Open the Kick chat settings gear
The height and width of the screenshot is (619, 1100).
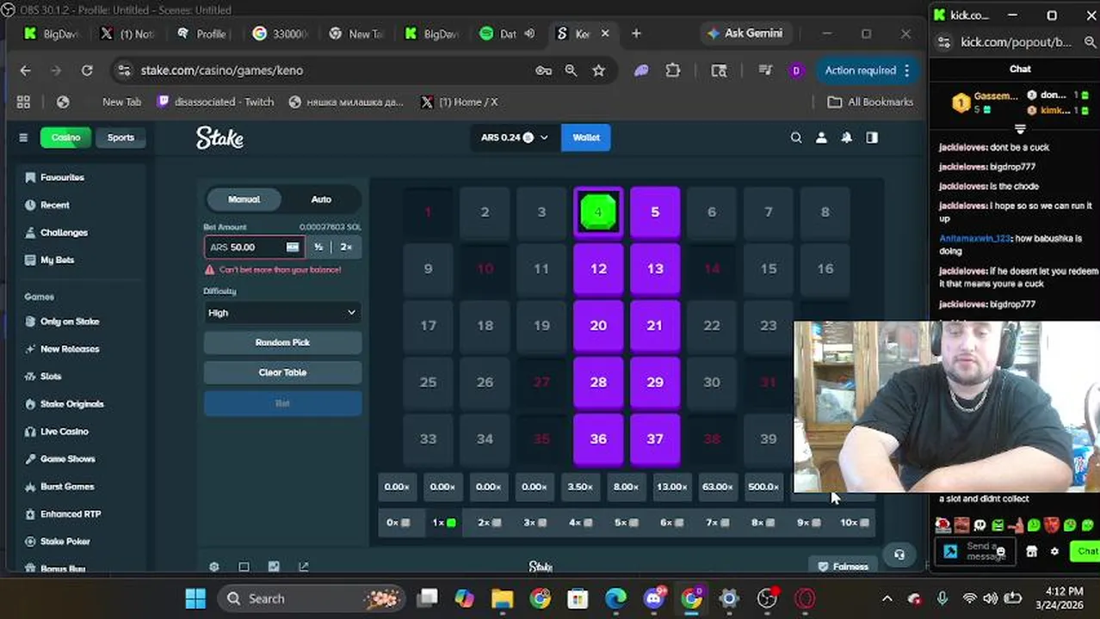point(1054,551)
